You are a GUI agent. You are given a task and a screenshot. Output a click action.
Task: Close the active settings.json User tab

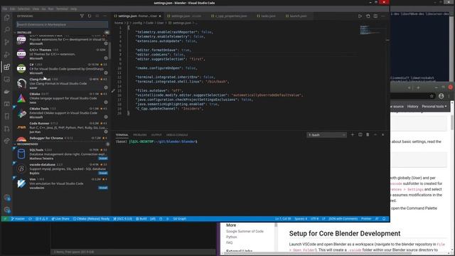[x=160, y=16]
